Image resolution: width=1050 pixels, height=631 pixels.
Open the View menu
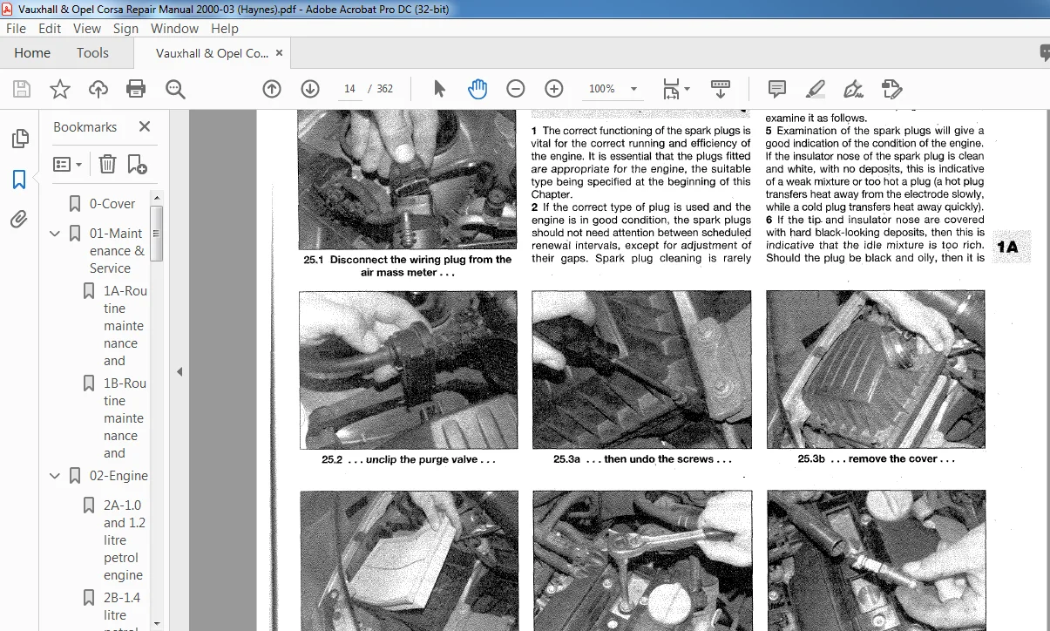(x=87, y=28)
